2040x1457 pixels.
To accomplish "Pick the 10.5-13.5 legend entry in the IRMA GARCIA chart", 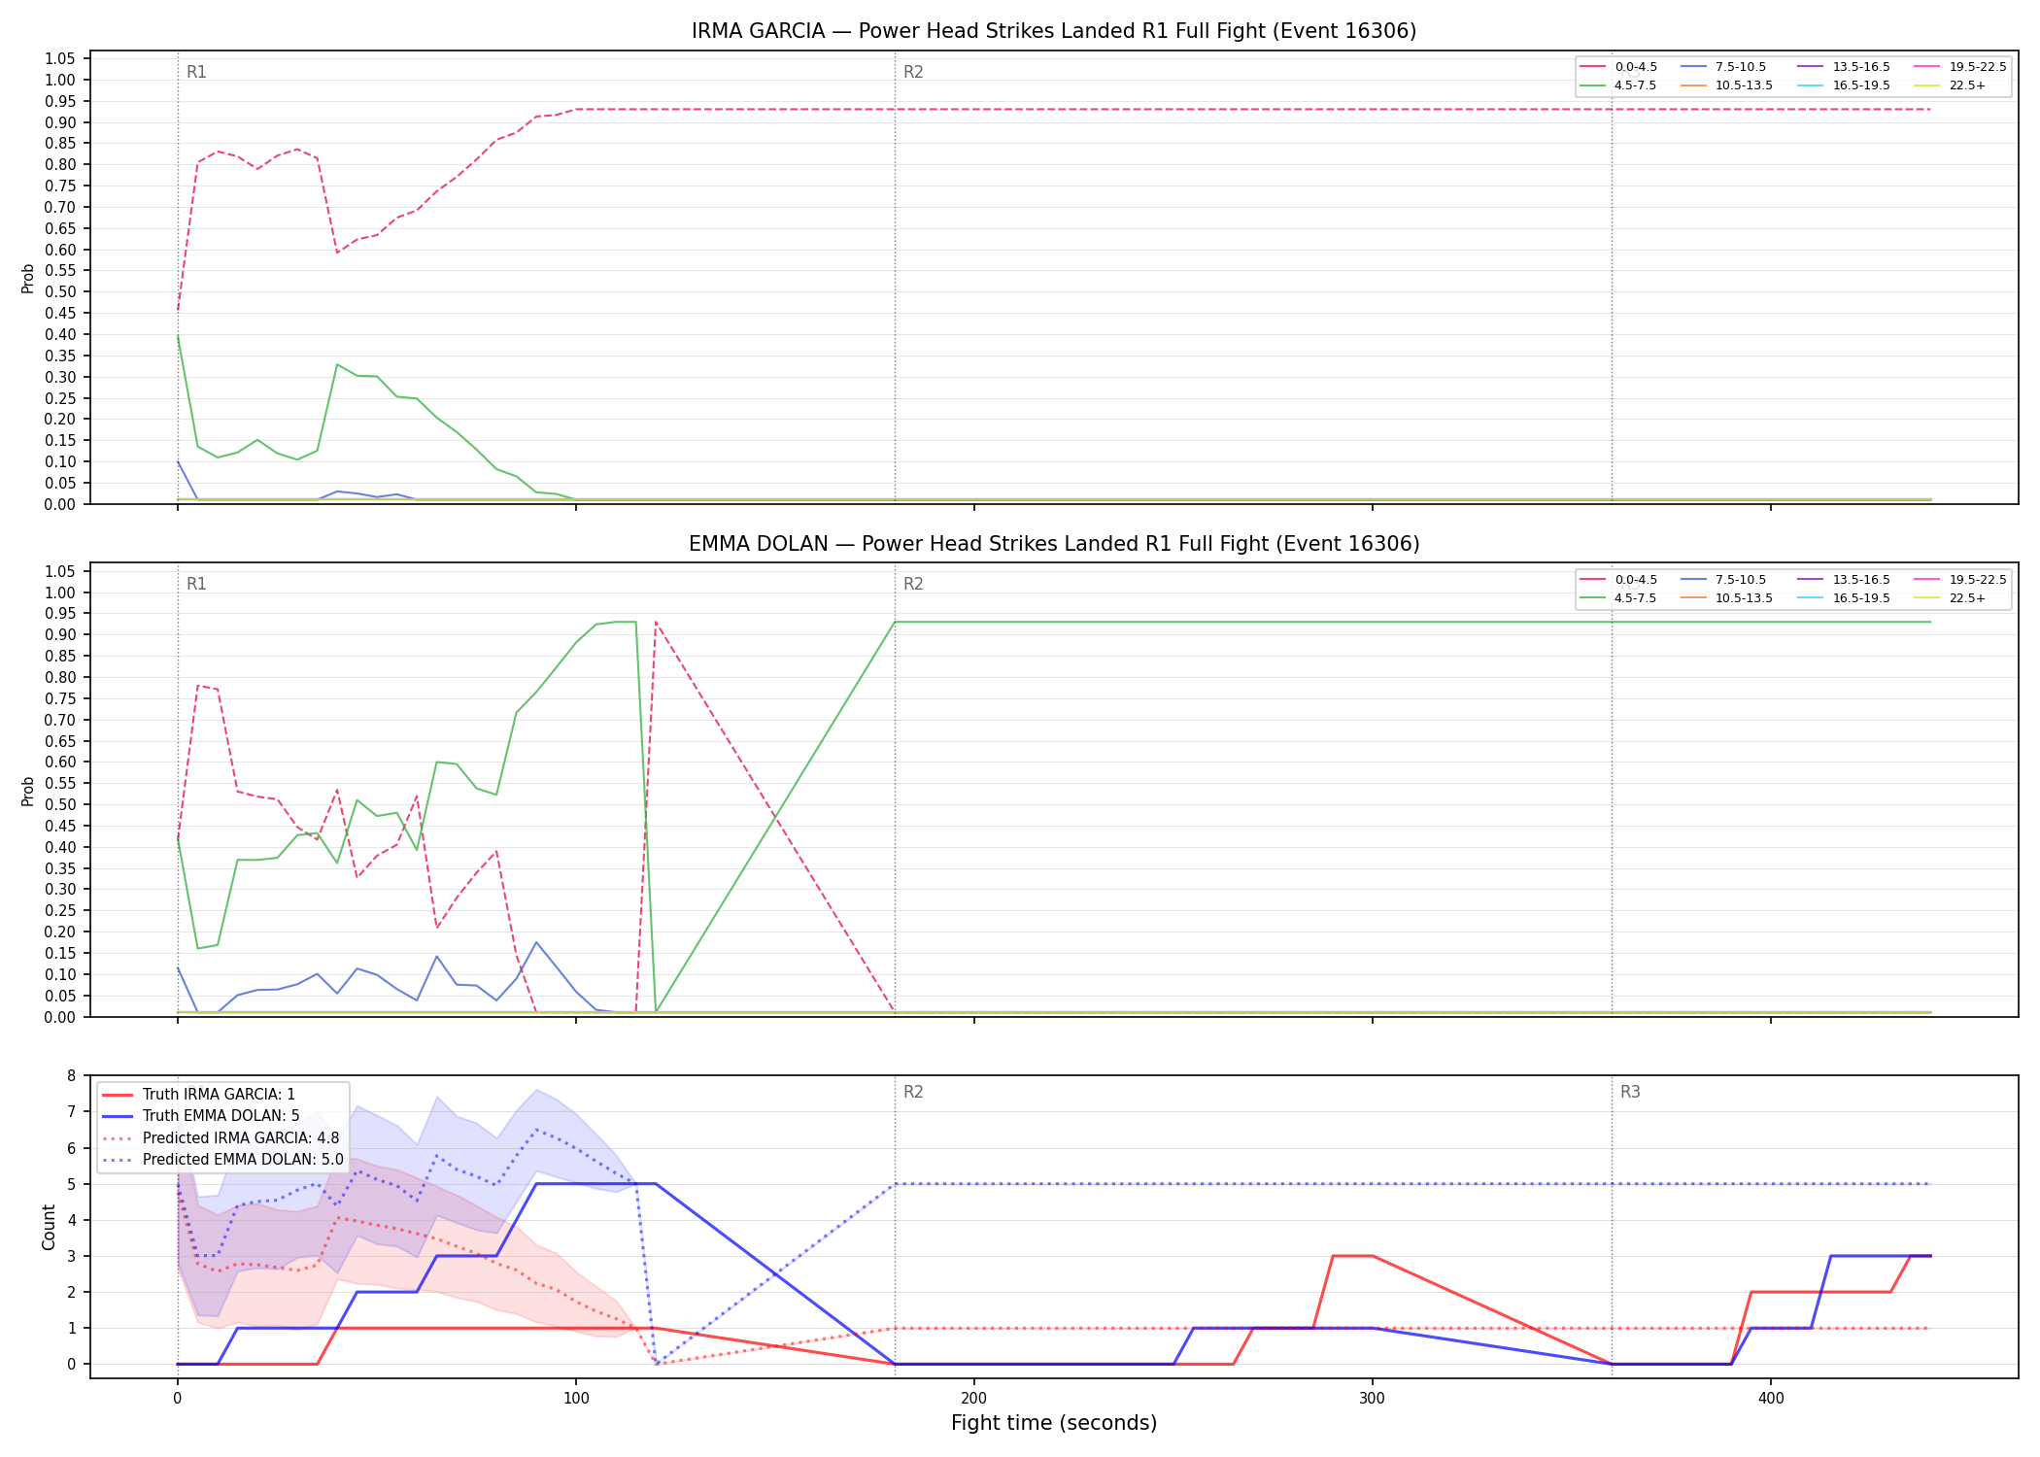I will (x=1727, y=85).
